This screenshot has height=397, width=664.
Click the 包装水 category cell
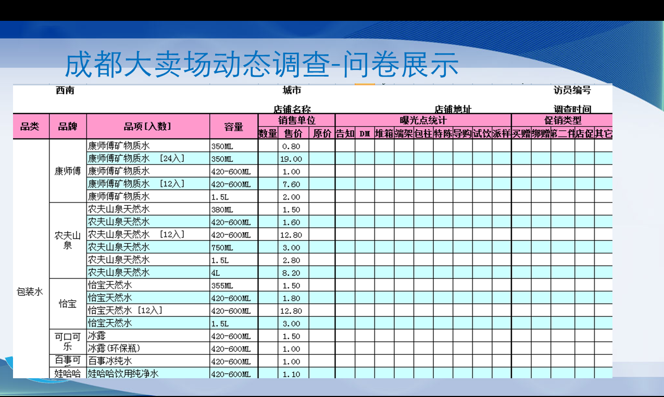[30, 292]
